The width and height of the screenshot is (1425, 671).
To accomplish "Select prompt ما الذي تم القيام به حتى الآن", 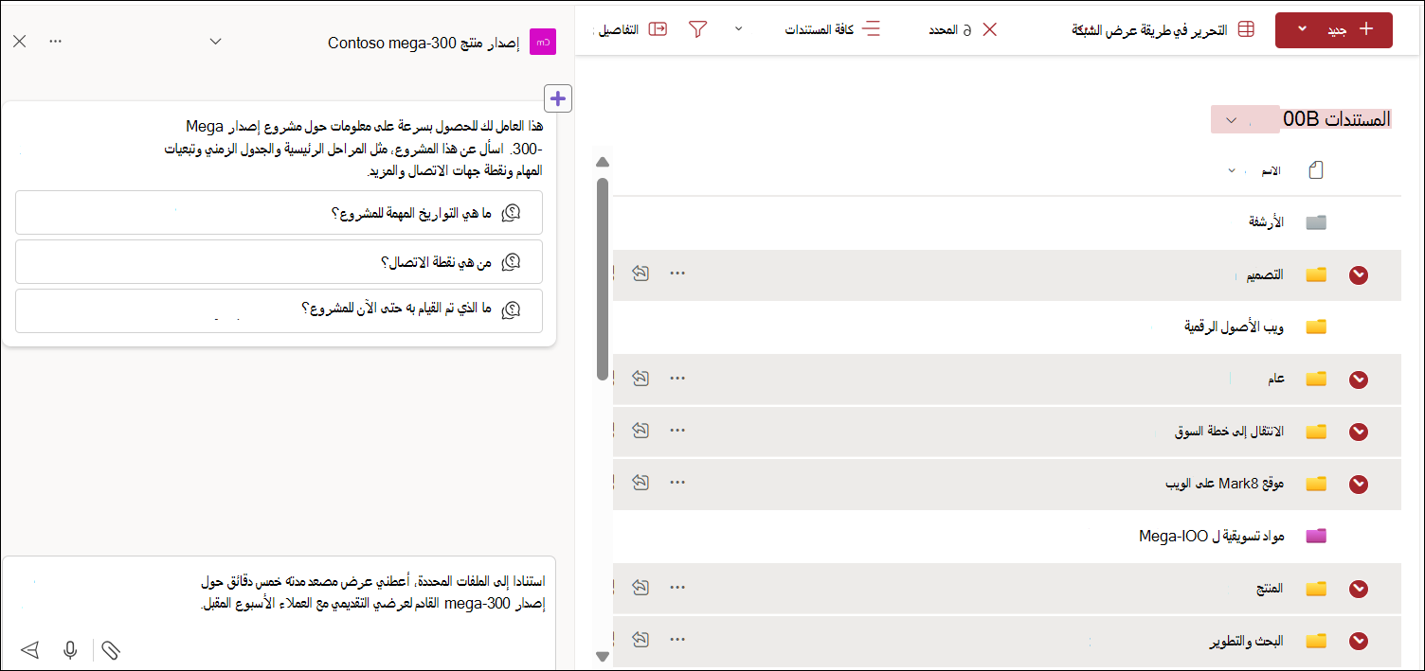I will 279,311.
